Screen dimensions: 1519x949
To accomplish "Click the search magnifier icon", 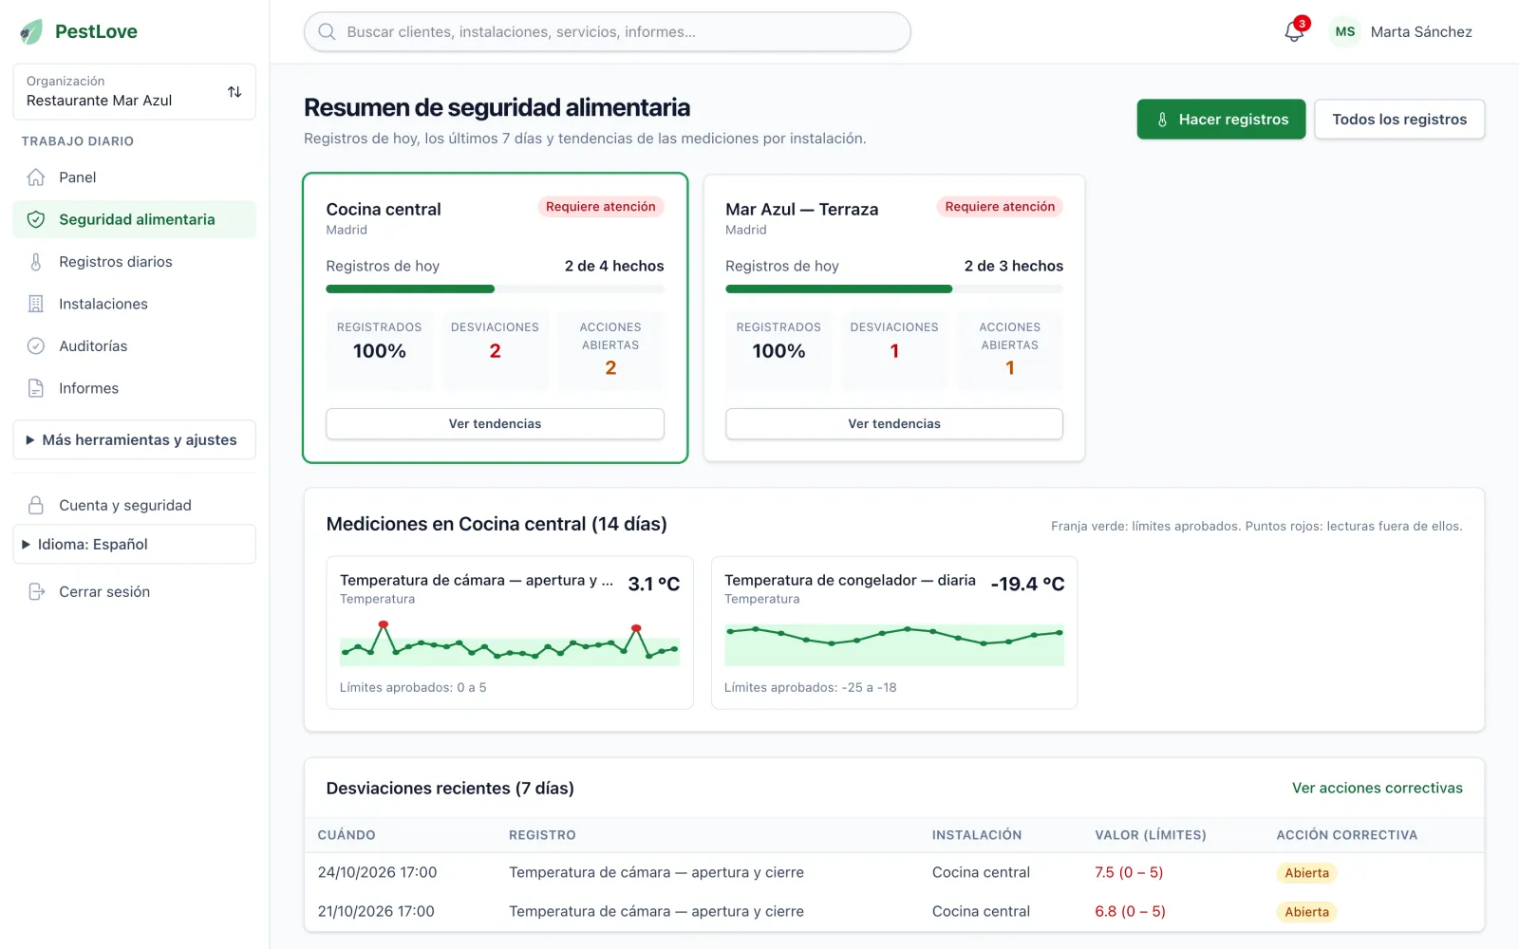I will point(327,31).
